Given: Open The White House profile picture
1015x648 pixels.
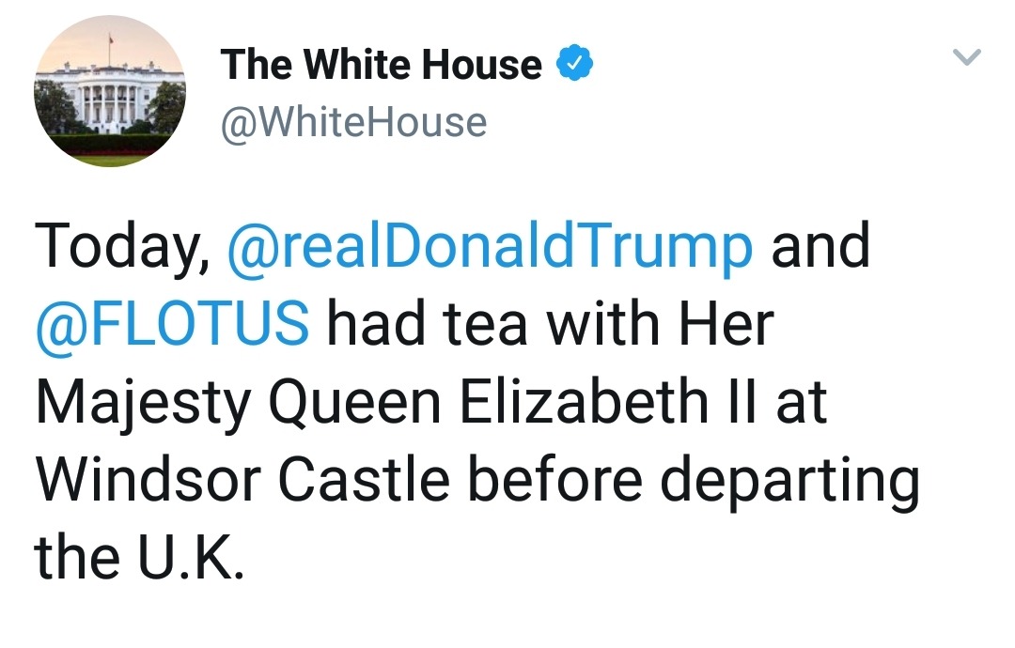Looking at the screenshot, I should pos(110,92).
